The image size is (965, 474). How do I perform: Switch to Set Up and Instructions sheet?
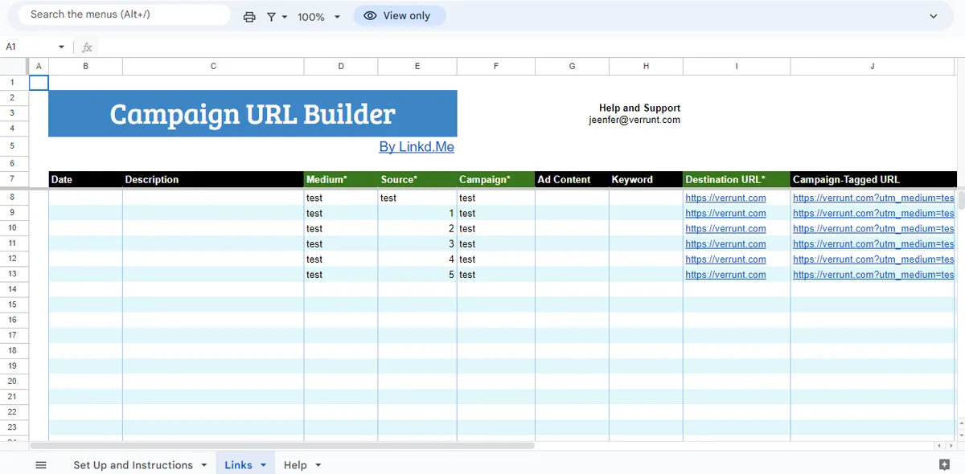tap(133, 464)
